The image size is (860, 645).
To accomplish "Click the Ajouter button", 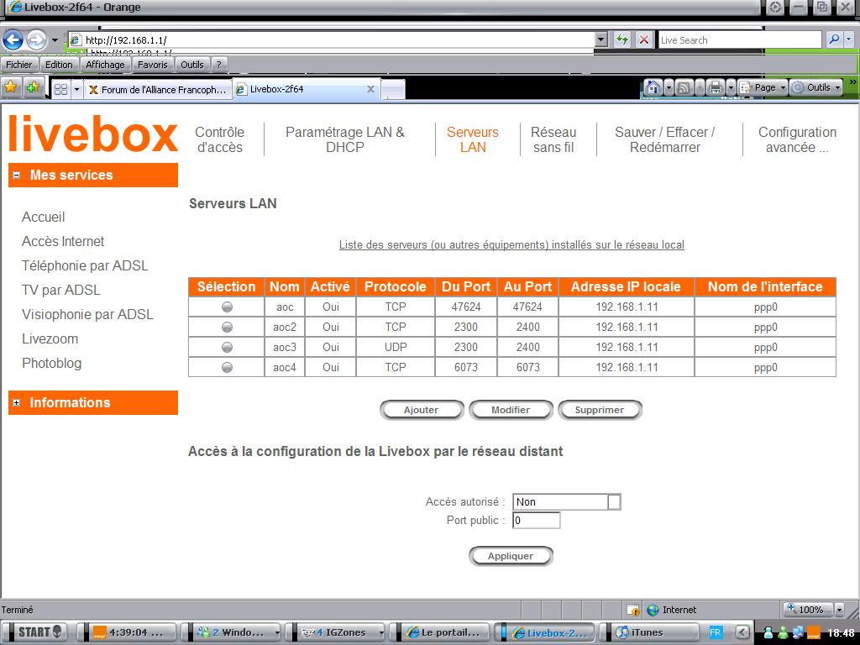I will (422, 410).
